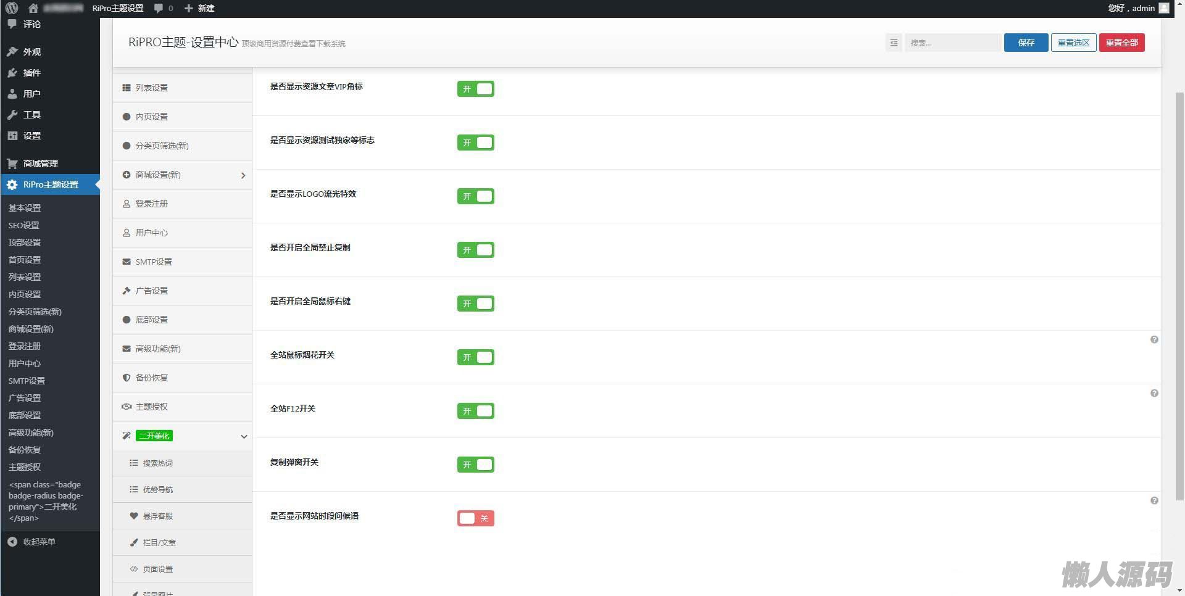
Task: Open 搜索热词 sub-item
Action: pyautogui.click(x=182, y=463)
